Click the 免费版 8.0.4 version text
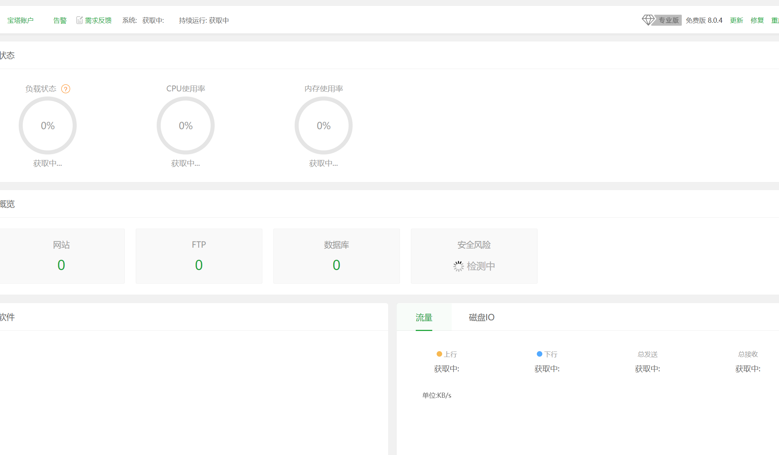 (x=704, y=21)
